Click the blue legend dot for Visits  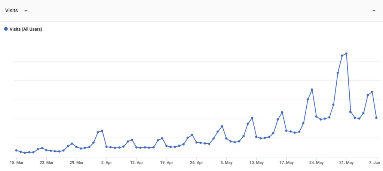(x=6, y=29)
